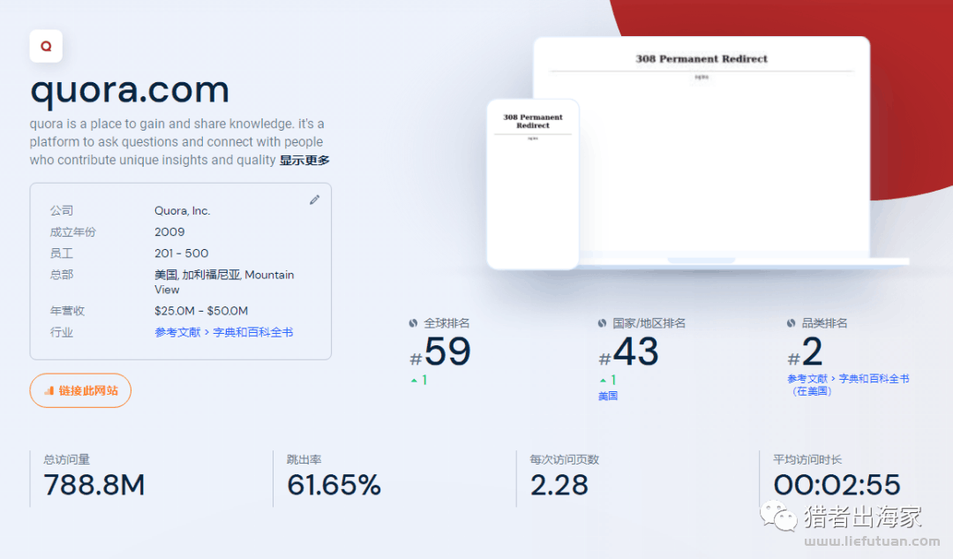Click the bounce rate value 61.65%
This screenshot has width=953, height=559.
(x=334, y=486)
